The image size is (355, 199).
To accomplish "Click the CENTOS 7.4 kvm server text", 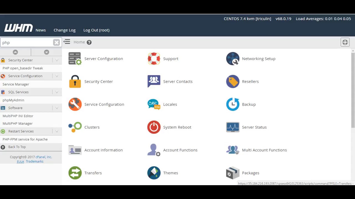I will 247,19.
